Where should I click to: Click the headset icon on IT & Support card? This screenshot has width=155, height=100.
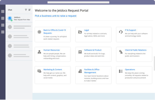pos(121,32)
